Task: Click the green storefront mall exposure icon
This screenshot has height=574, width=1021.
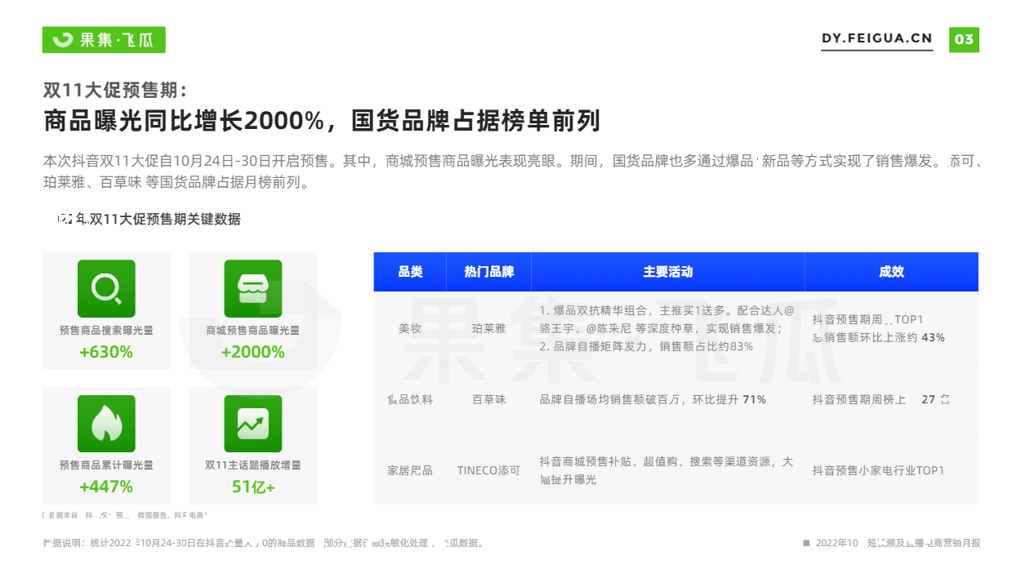Action: [x=253, y=288]
